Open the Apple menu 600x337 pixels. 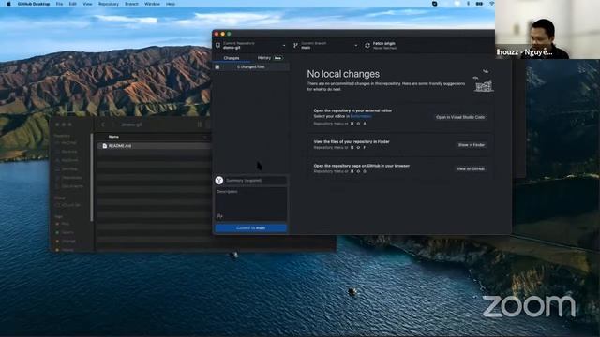pyautogui.click(x=8, y=4)
